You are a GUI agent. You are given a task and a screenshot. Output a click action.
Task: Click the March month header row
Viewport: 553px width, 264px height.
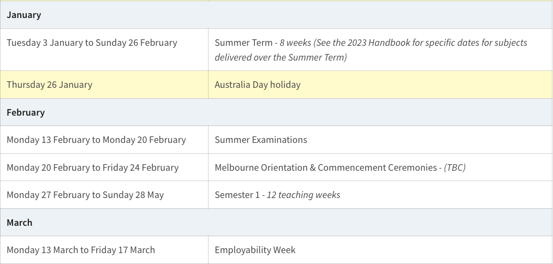coord(20,223)
